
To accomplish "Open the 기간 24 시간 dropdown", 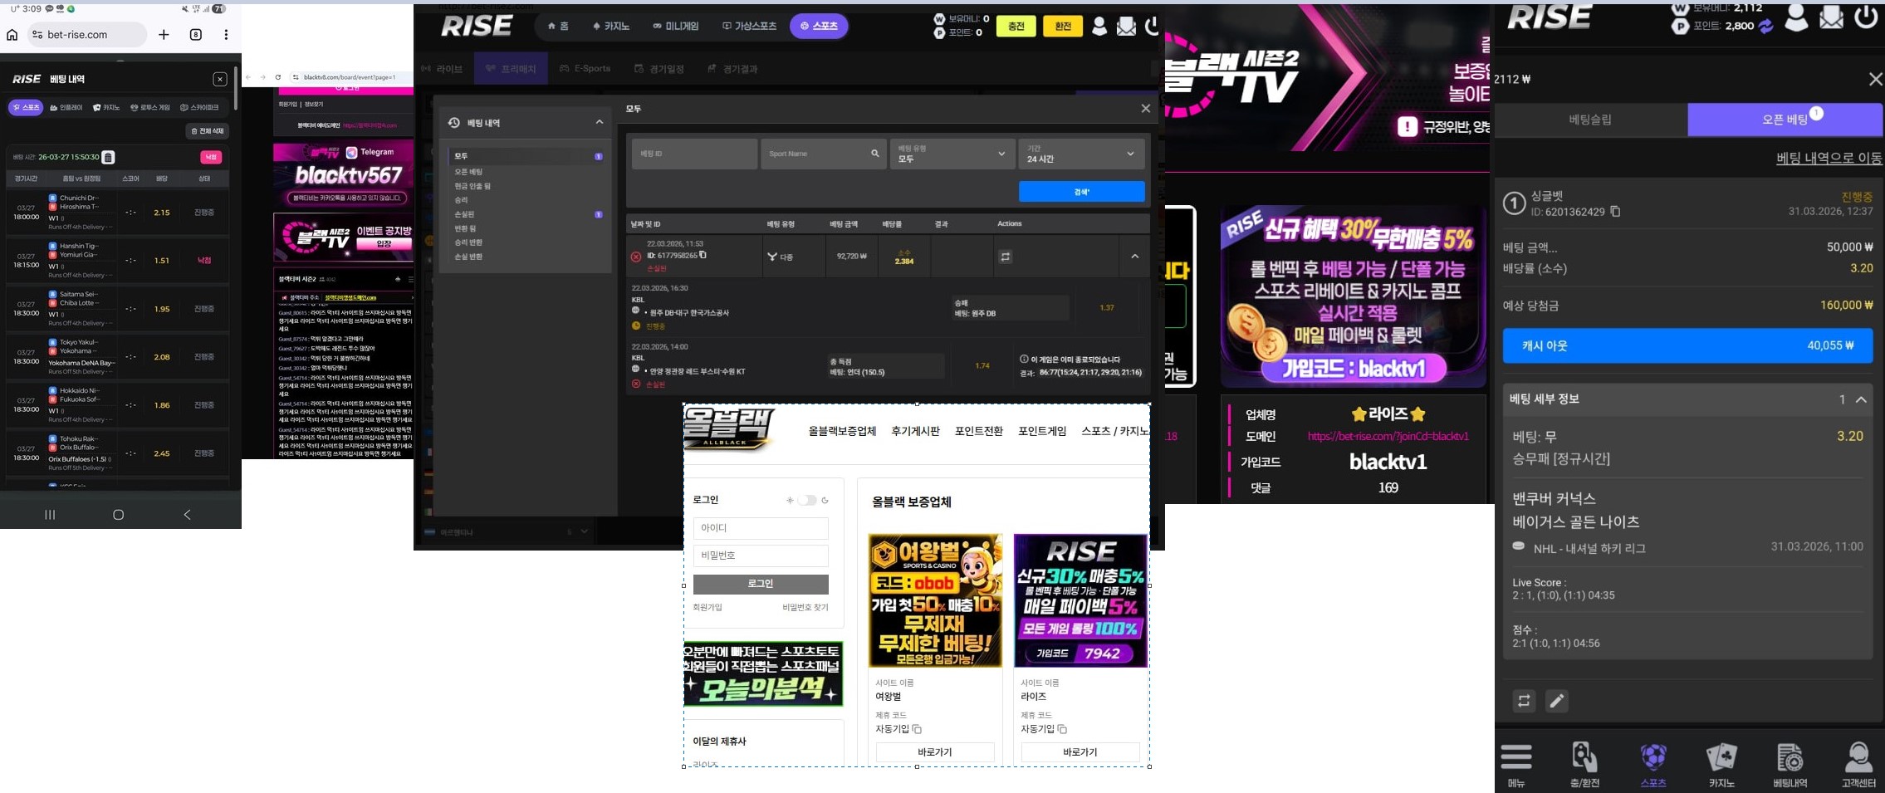I will tap(1080, 154).
